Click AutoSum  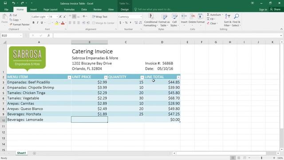[214, 15]
